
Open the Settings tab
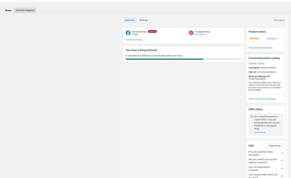pyautogui.click(x=143, y=20)
